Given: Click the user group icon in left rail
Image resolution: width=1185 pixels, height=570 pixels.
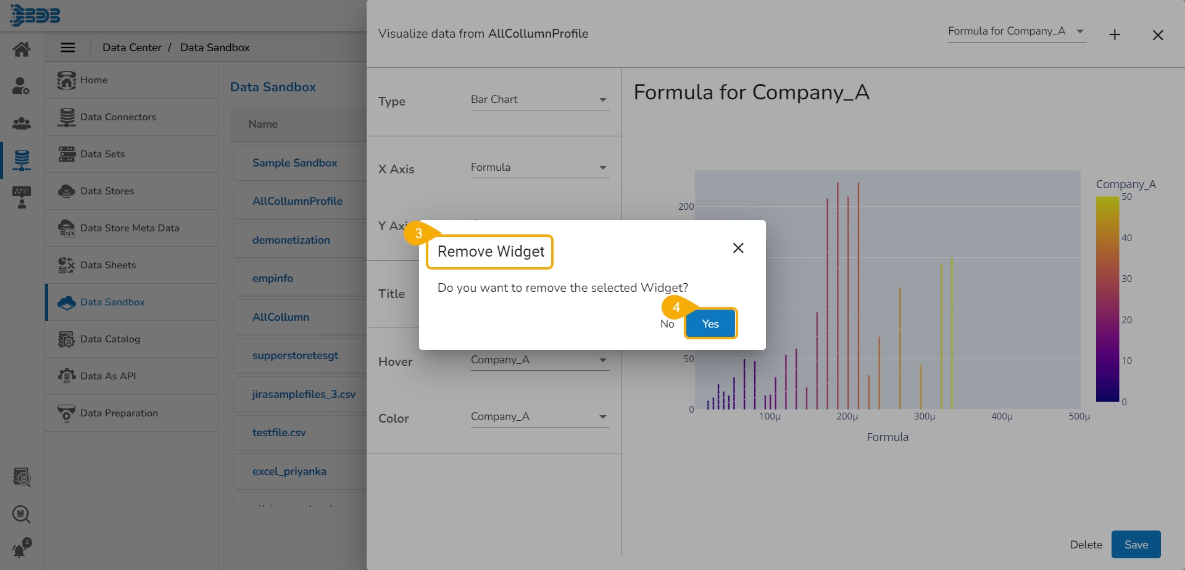Looking at the screenshot, I should (22, 123).
